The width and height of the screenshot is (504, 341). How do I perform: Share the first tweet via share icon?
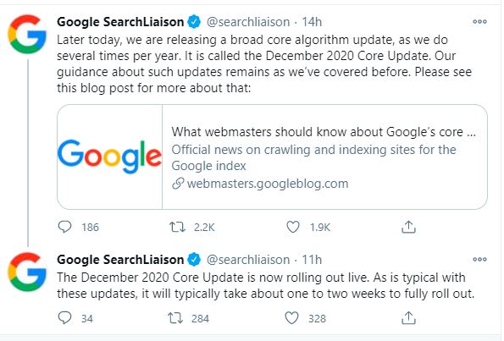click(x=408, y=227)
